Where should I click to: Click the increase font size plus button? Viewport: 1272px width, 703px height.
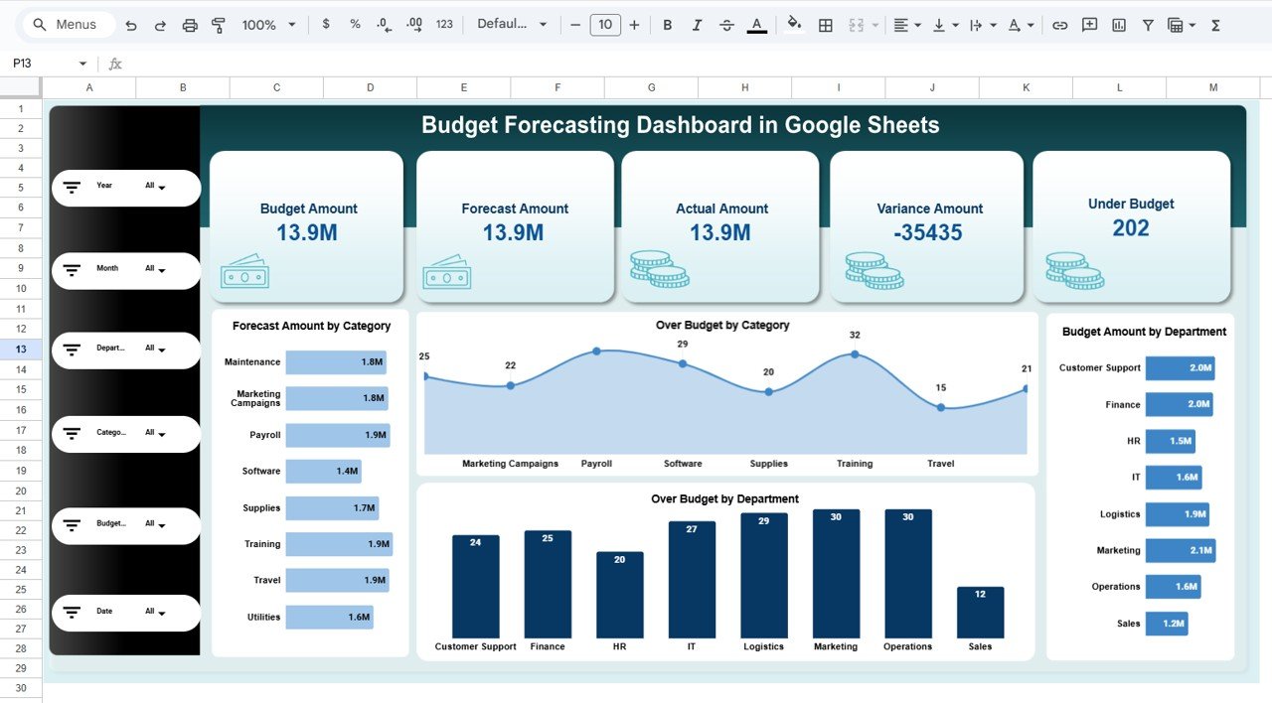point(634,25)
